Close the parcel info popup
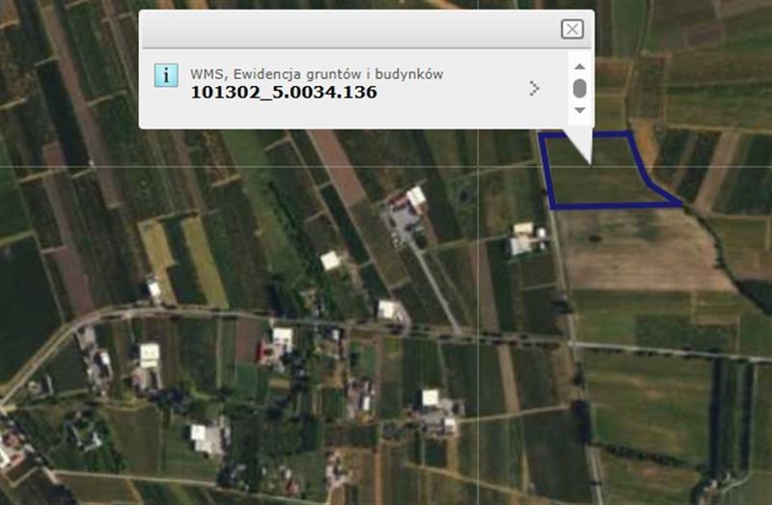The image size is (772, 505). pyautogui.click(x=572, y=29)
